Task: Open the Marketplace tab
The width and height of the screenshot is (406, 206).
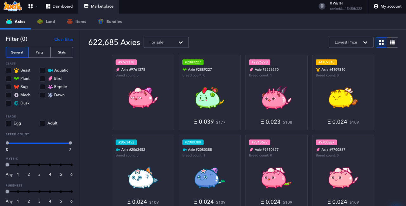Action: [x=98, y=6]
